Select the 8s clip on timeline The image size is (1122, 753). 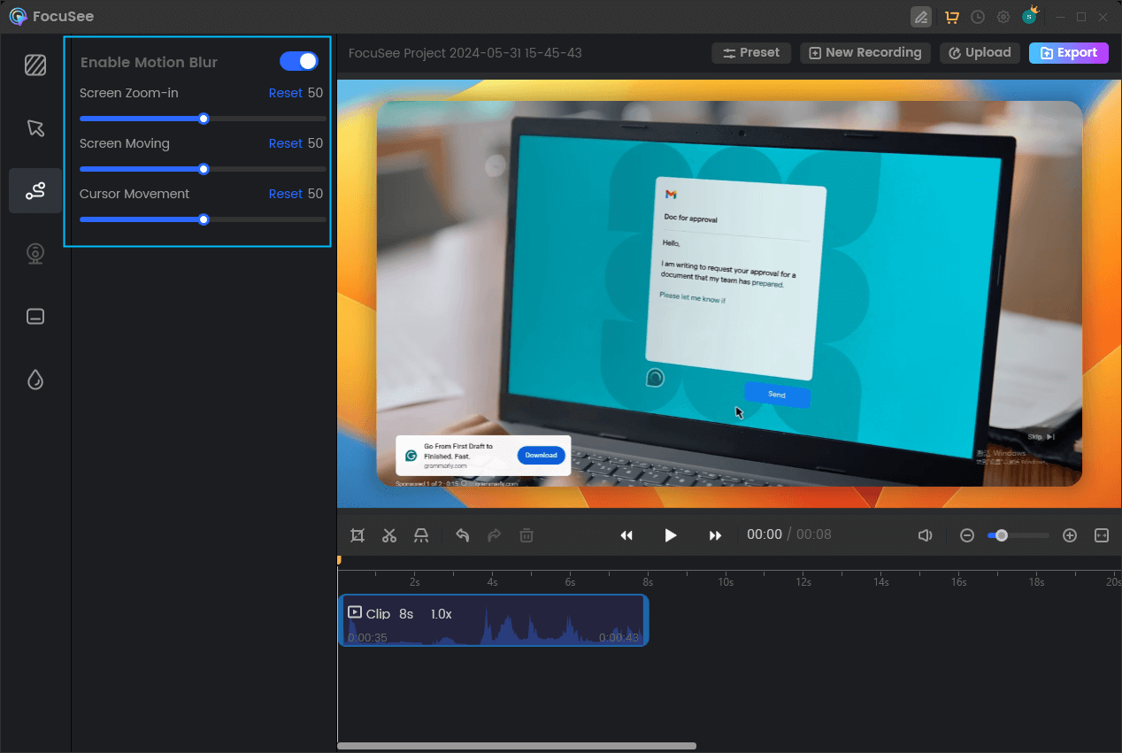click(x=493, y=620)
